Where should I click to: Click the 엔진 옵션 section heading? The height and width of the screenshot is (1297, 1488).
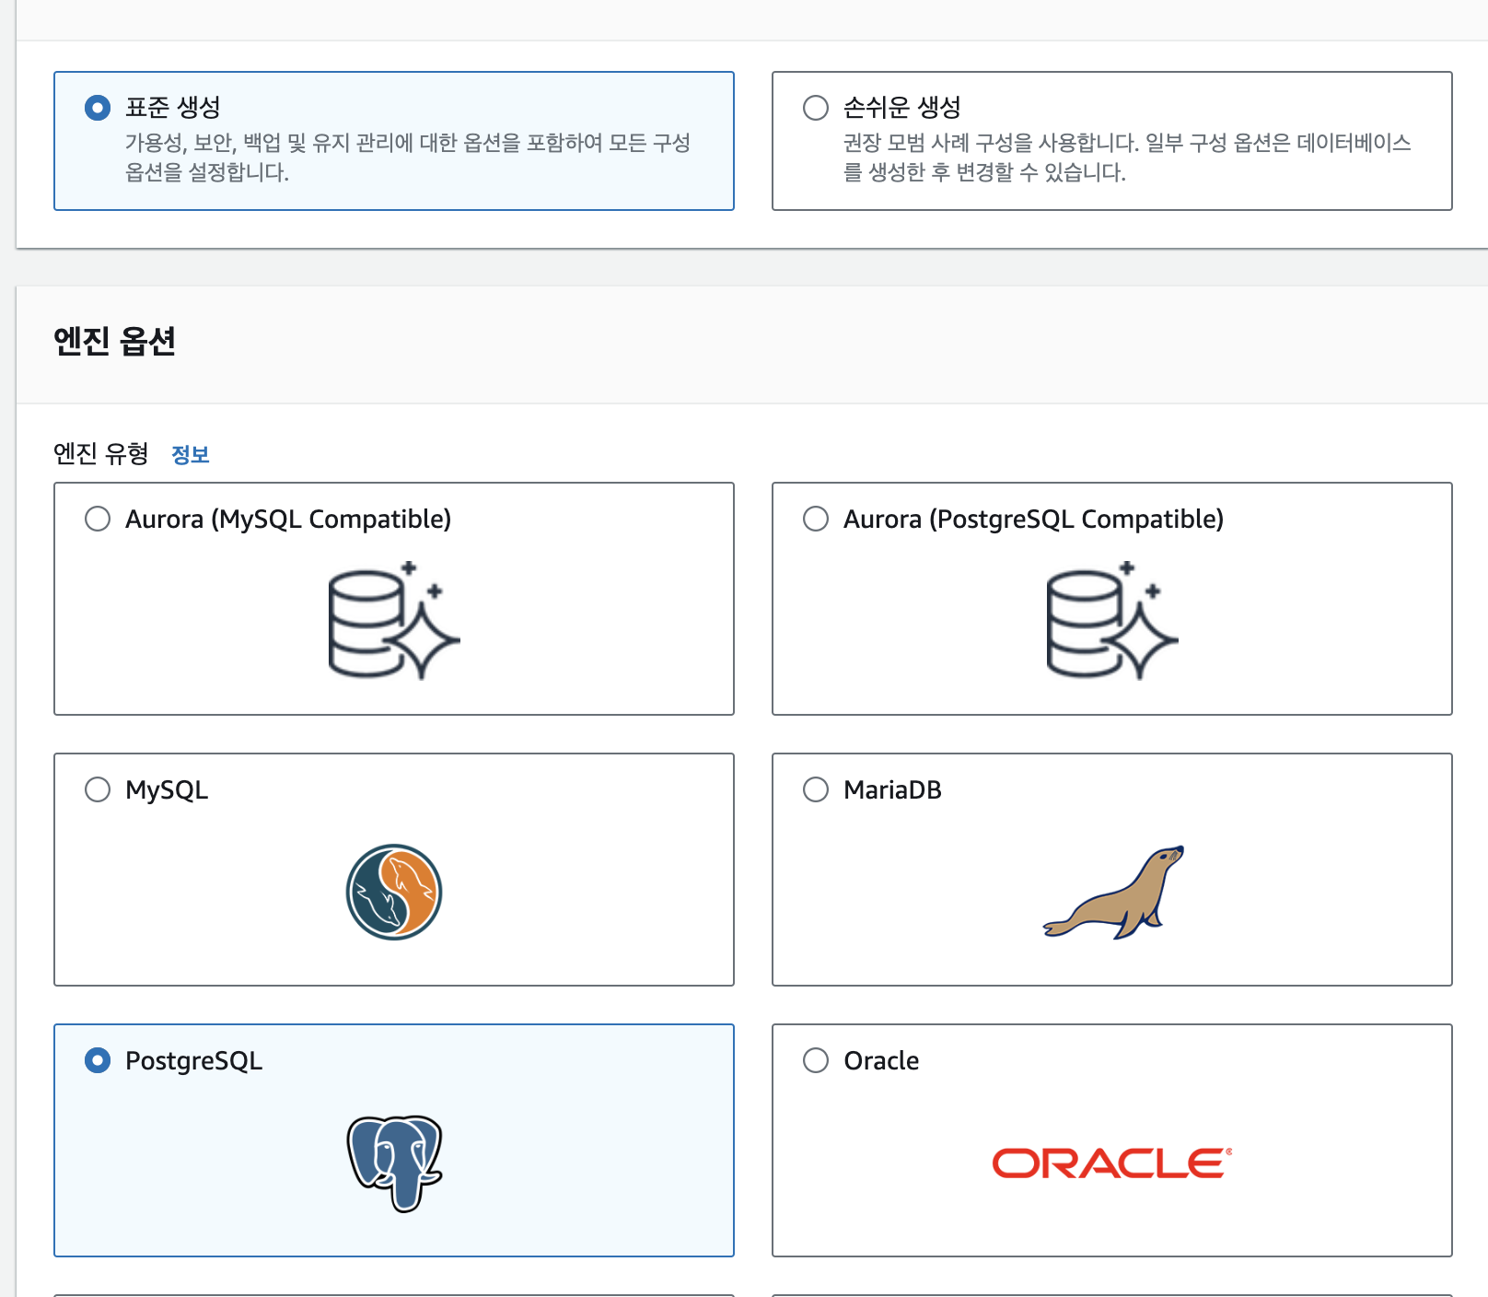pos(115,341)
